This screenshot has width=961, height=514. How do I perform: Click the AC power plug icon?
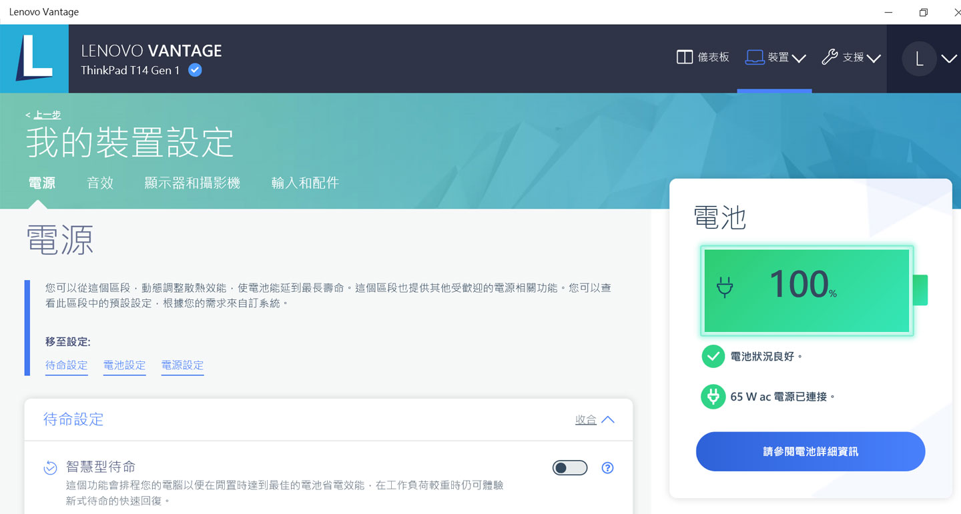pos(713,396)
